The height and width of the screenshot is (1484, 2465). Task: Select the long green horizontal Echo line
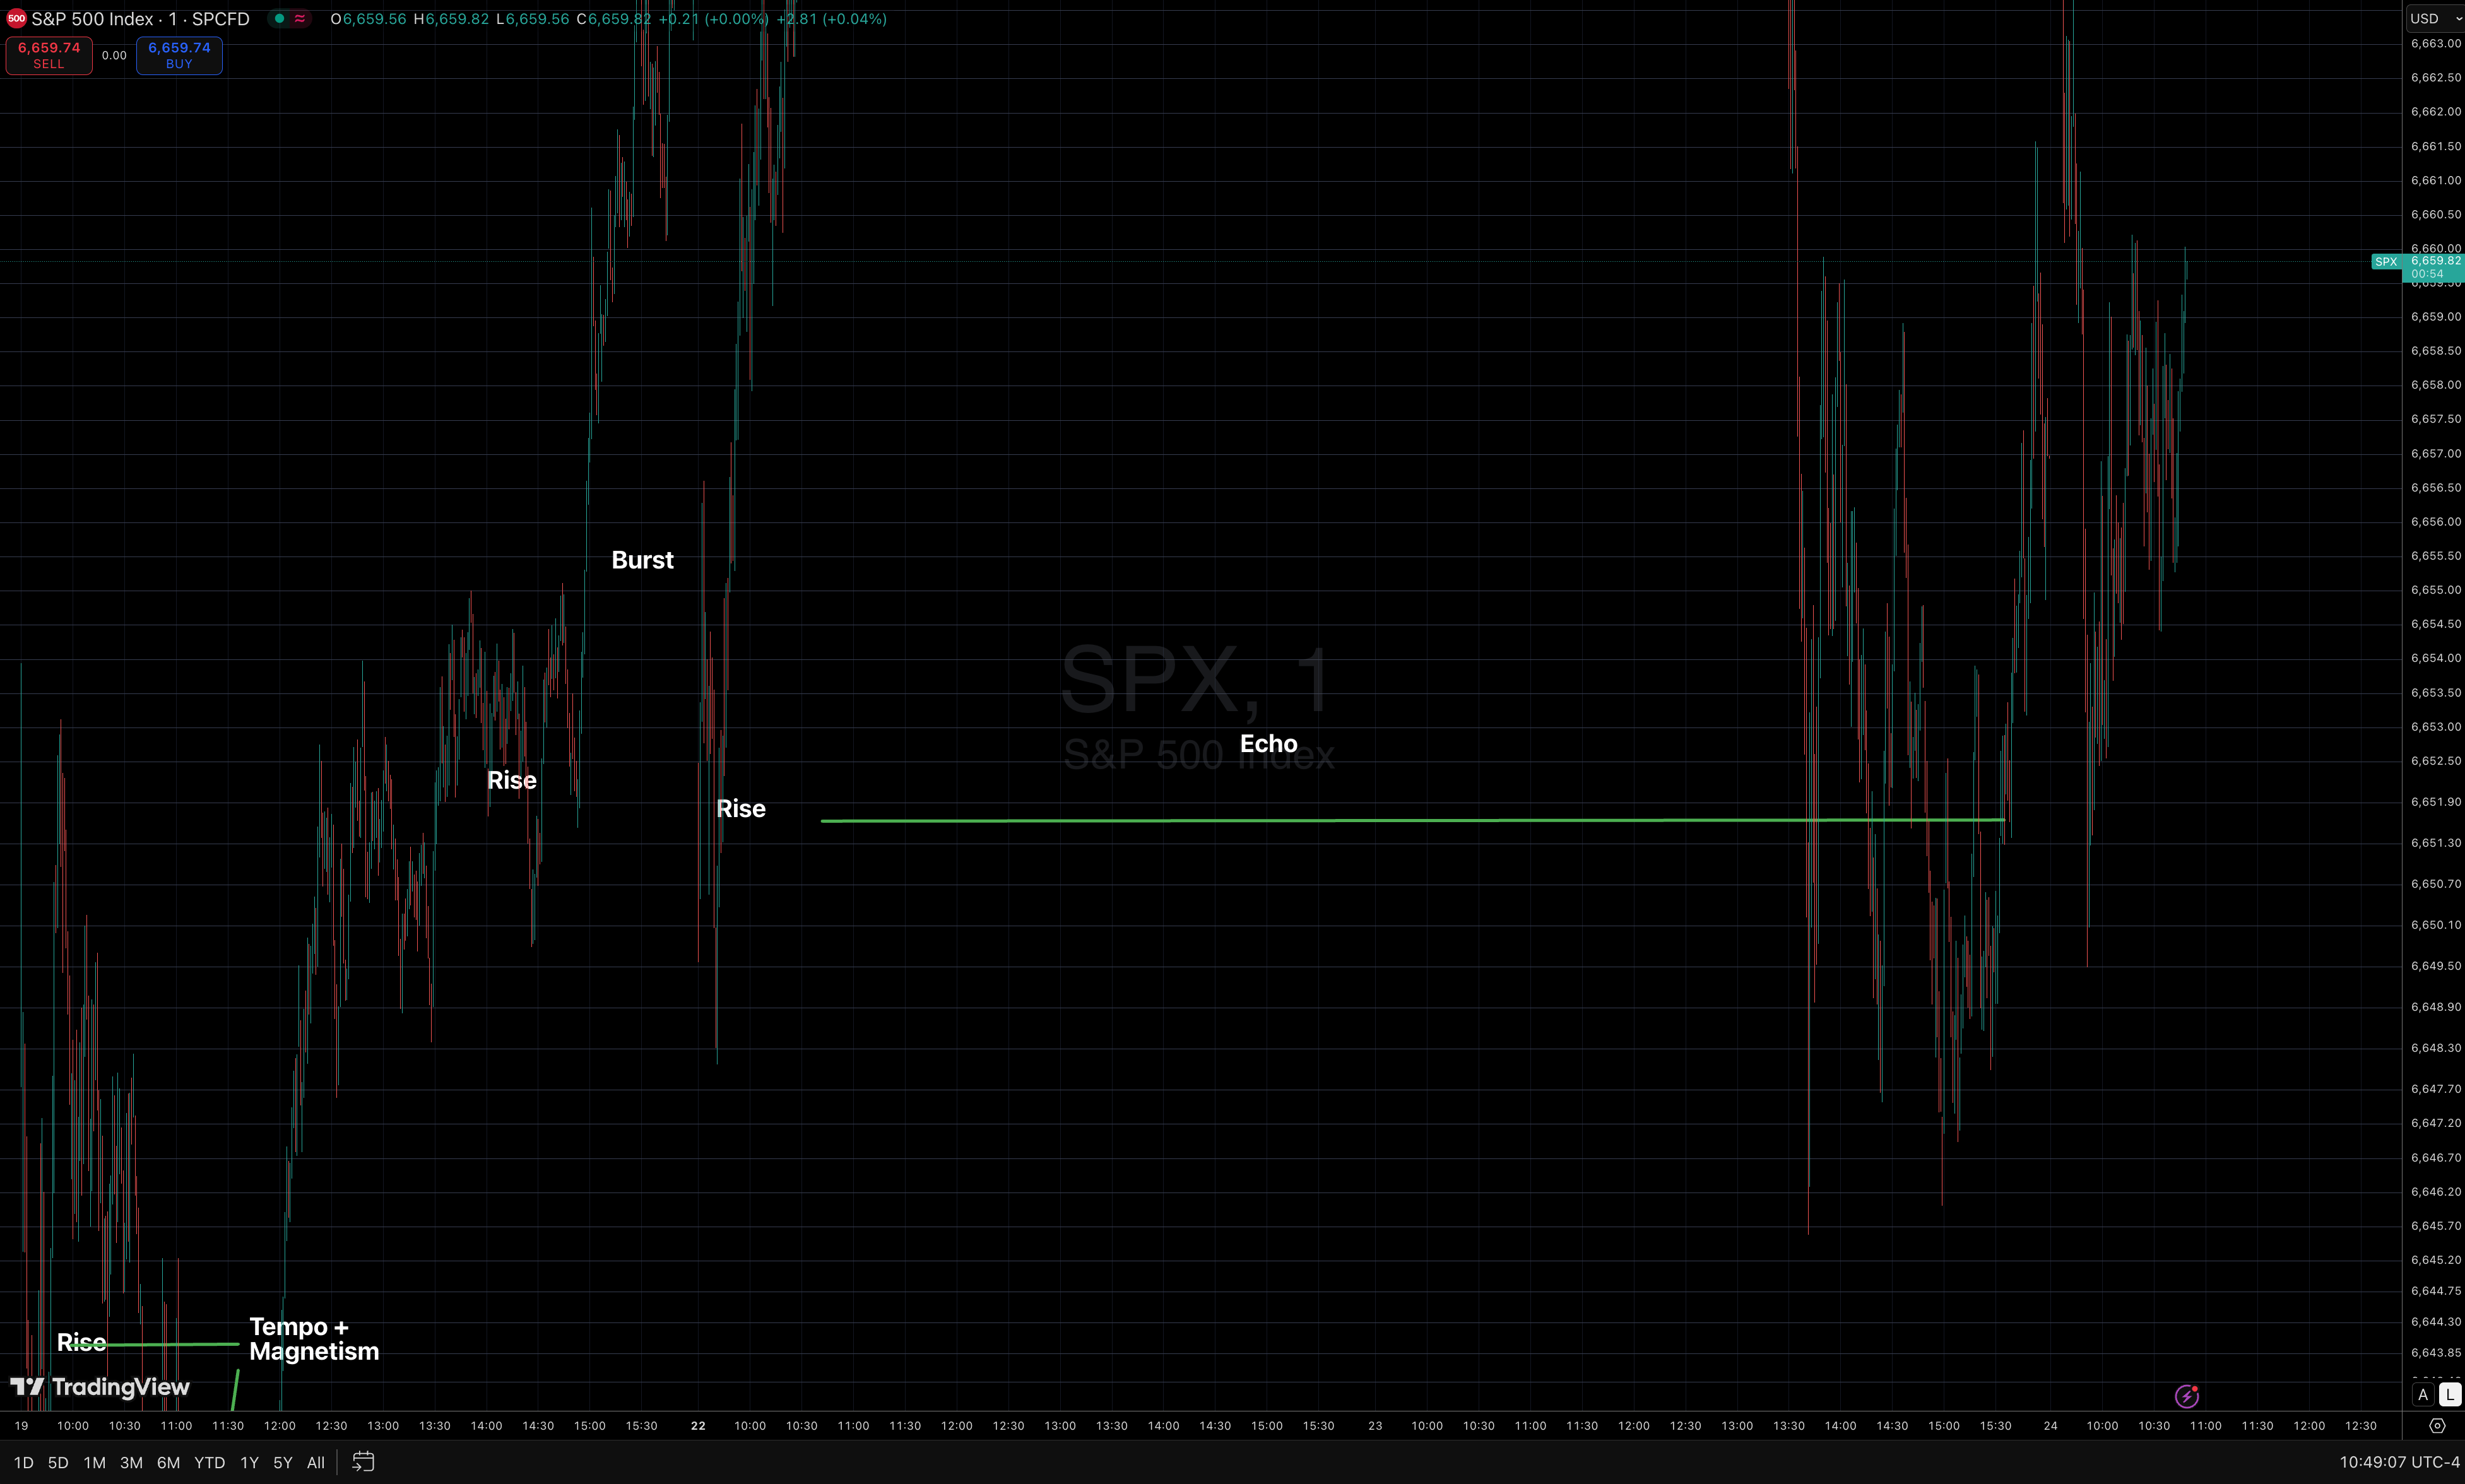(1300, 821)
